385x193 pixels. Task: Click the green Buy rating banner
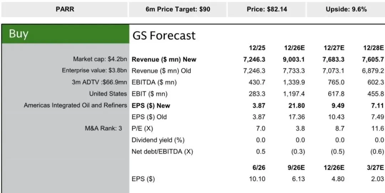[x=66, y=34]
